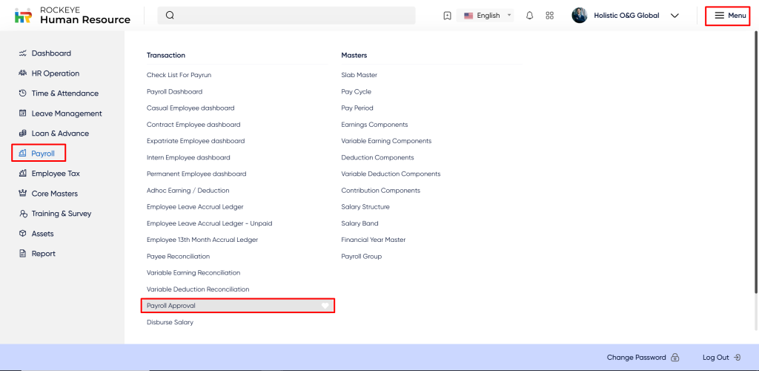Viewport: 759px width, 371px height.
Task: Click the Disburse Salary link
Action: click(x=170, y=322)
